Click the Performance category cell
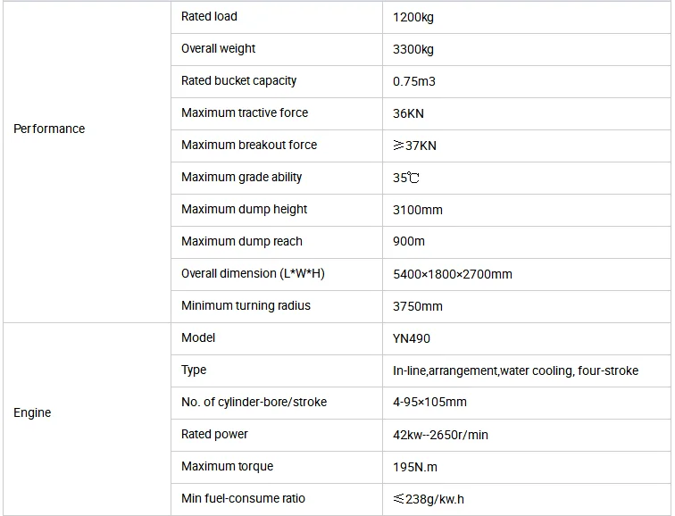Image resolution: width=675 pixels, height=516 pixels. click(x=49, y=129)
